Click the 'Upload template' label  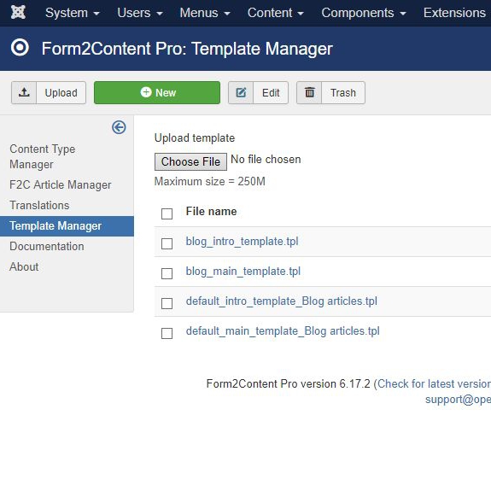(195, 138)
